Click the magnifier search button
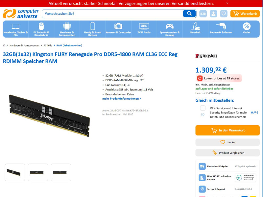 click(189, 13)
